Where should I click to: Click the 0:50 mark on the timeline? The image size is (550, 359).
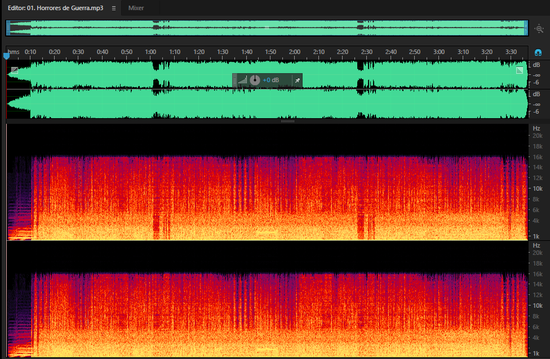point(127,52)
